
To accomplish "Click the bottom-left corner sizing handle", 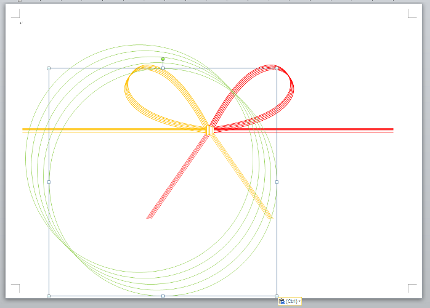I will (x=49, y=296).
